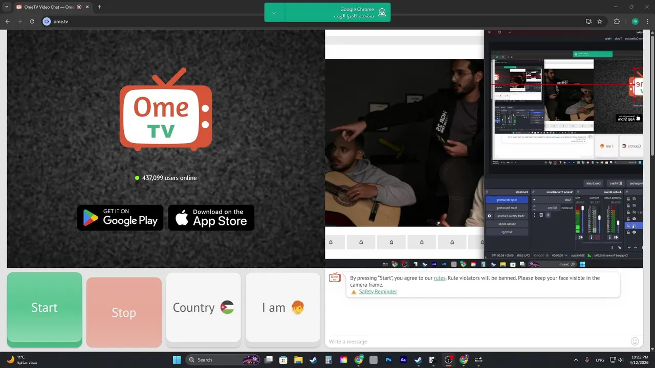Open a new browser tab with plus

(99, 7)
